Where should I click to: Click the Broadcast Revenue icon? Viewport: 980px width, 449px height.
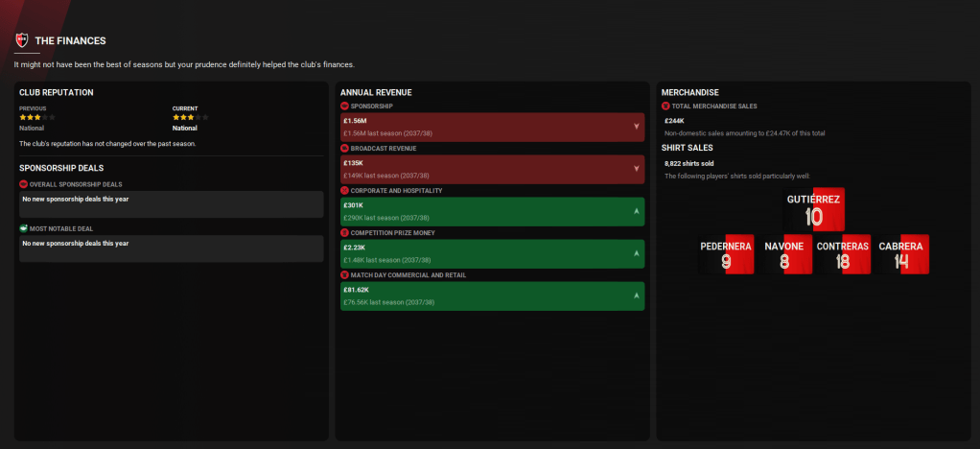pos(344,149)
